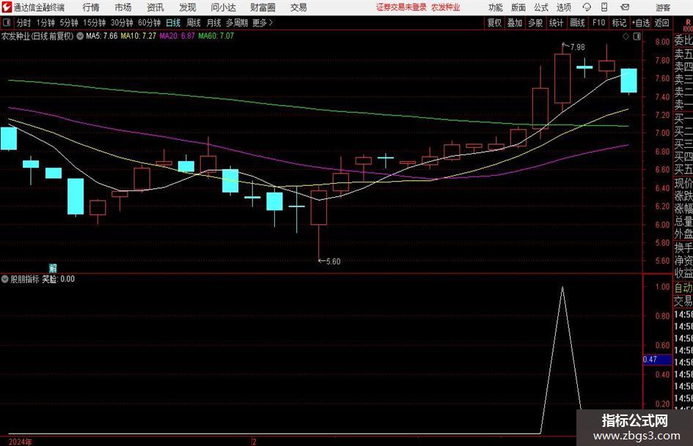
Task: Open the 发现 menu
Action: pyautogui.click(x=188, y=7)
